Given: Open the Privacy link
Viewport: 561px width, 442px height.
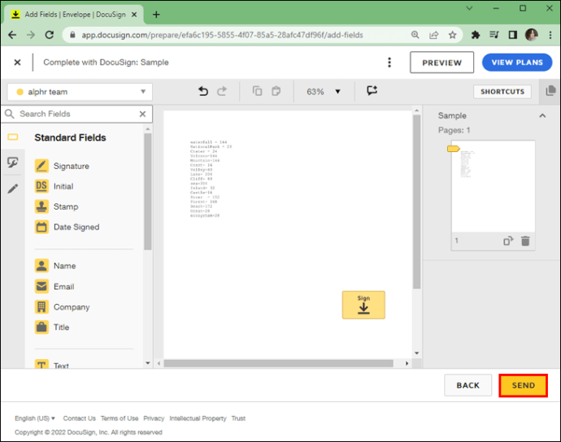Looking at the screenshot, I should (x=154, y=418).
